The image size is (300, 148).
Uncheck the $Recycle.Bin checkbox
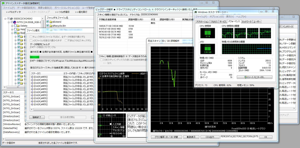[48, 26]
